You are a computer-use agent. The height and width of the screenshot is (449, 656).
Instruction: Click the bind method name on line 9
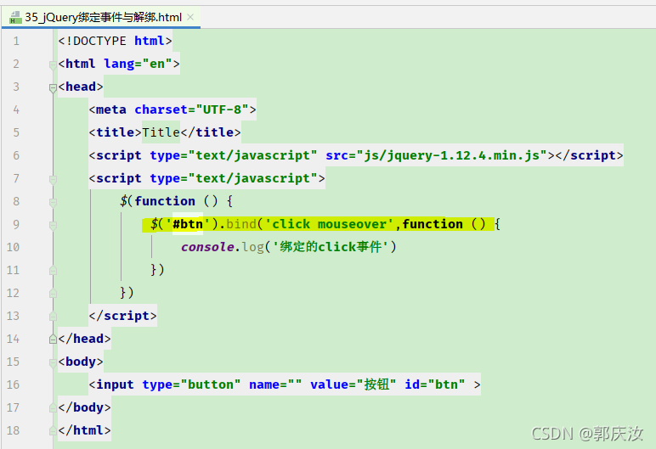click(x=241, y=224)
